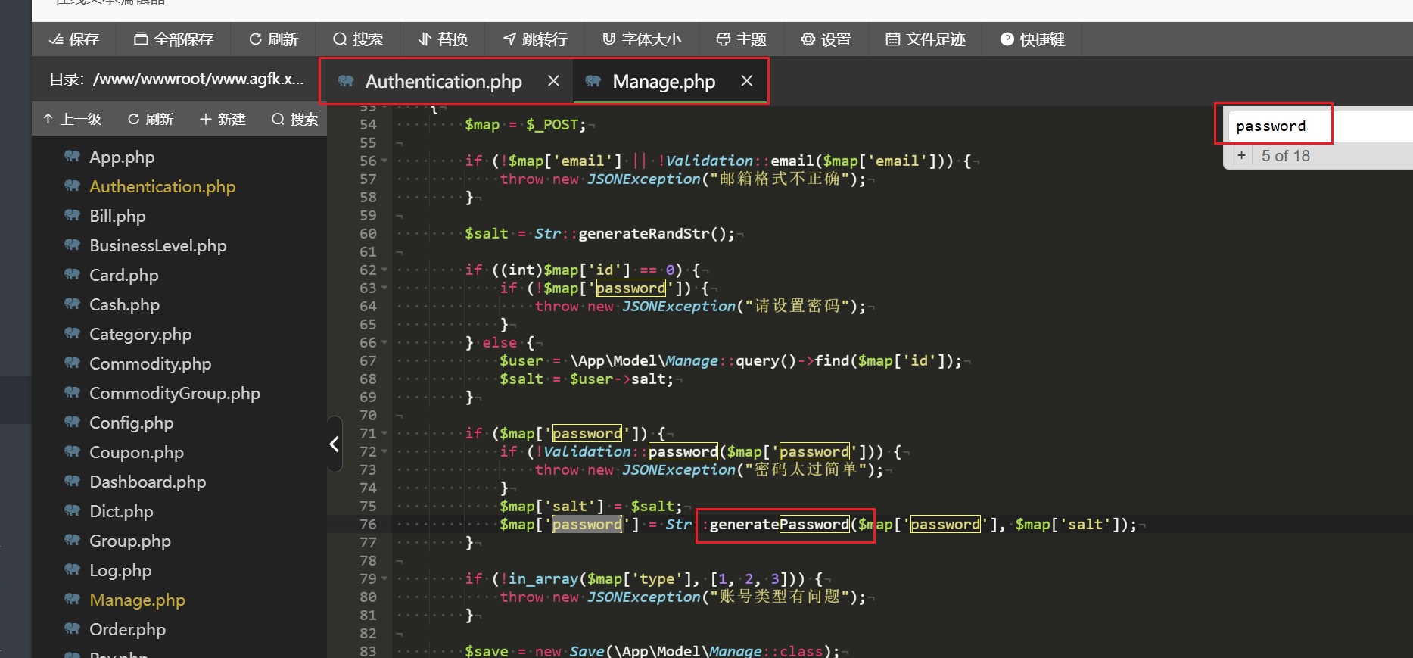
Task: Fold the else block at line 66
Action: point(384,342)
